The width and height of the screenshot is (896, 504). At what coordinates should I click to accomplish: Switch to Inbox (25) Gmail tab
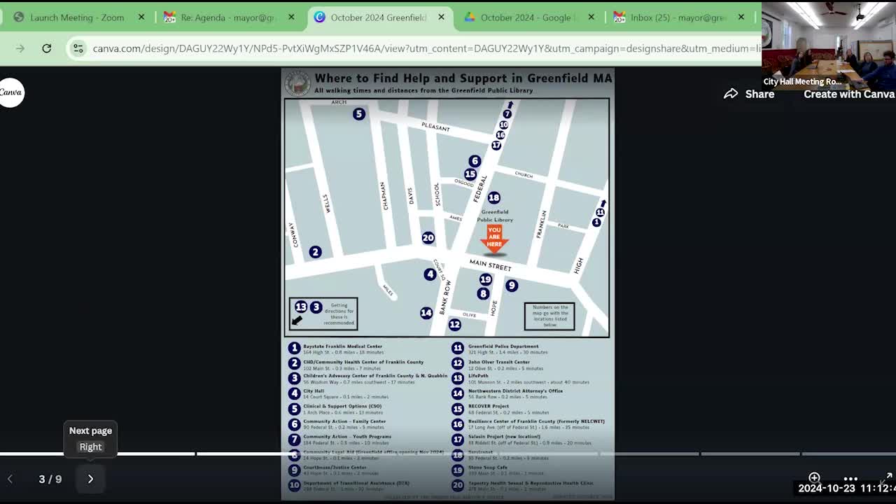678,17
